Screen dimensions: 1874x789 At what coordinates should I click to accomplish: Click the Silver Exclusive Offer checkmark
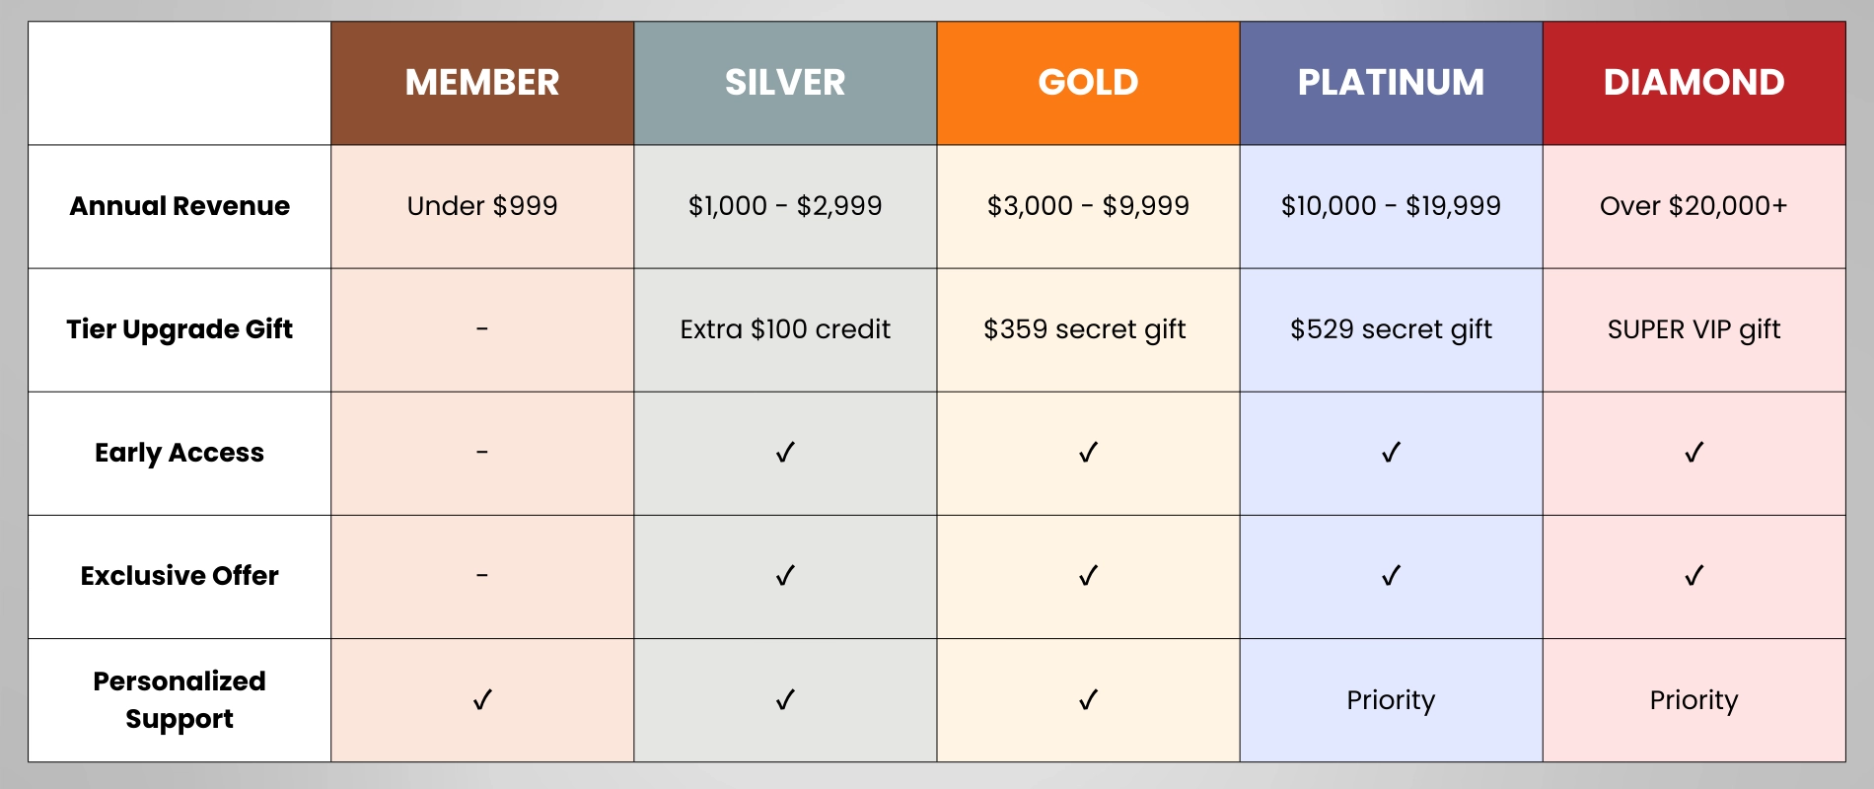(785, 576)
